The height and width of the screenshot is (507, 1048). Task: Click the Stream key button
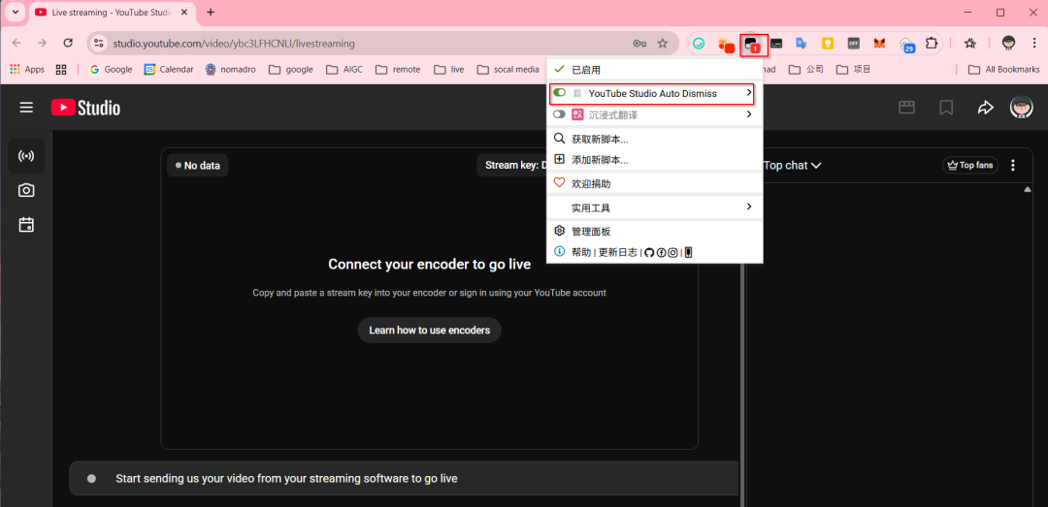coord(512,165)
